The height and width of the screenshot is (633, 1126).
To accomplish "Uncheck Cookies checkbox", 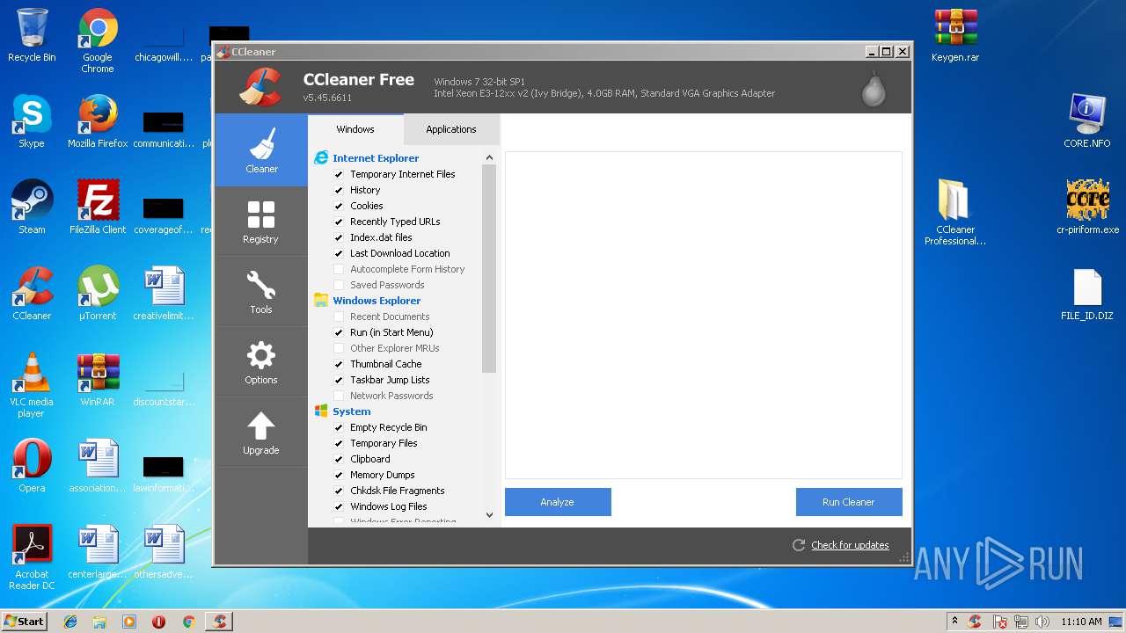I will pyautogui.click(x=339, y=206).
